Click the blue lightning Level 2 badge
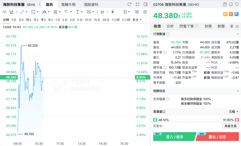The height and width of the screenshot is (146, 241). pyautogui.click(x=236, y=14)
